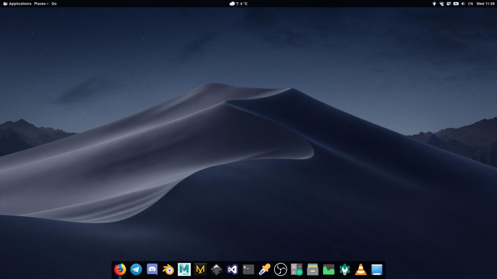The height and width of the screenshot is (279, 497).
Task: Launch Blender from the dock
Action: tap(168, 269)
